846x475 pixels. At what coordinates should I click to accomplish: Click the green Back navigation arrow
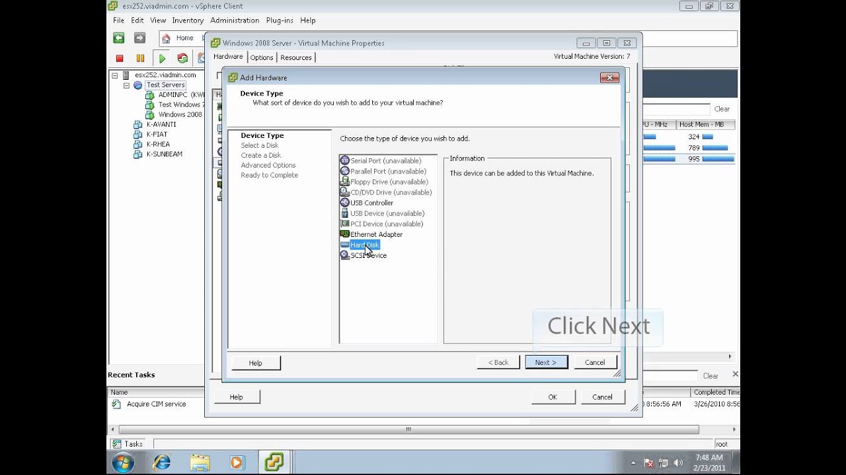coord(118,38)
